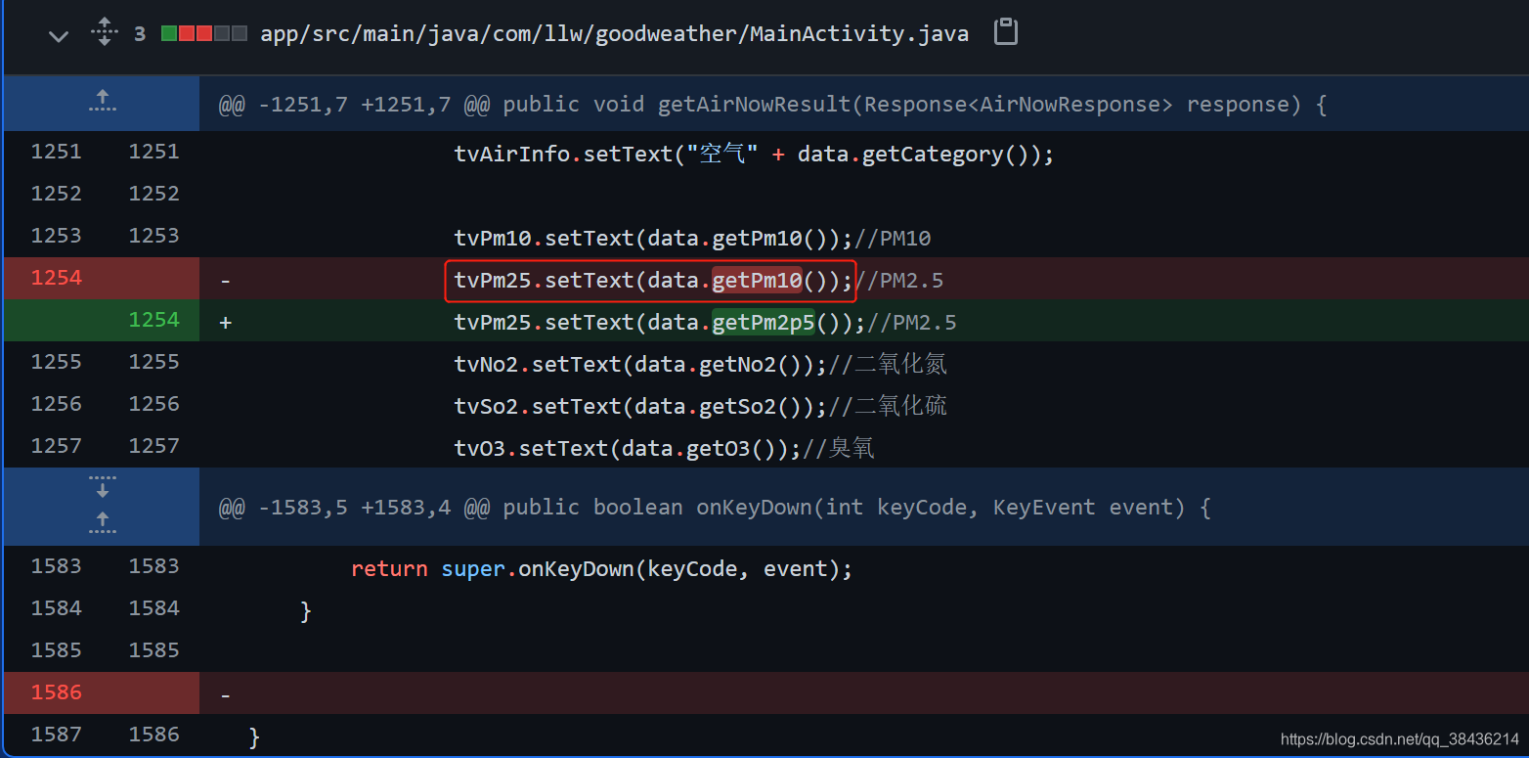Open file path app/src/main/java/com/llw/goodweather/MainActivity.java

pos(614,33)
